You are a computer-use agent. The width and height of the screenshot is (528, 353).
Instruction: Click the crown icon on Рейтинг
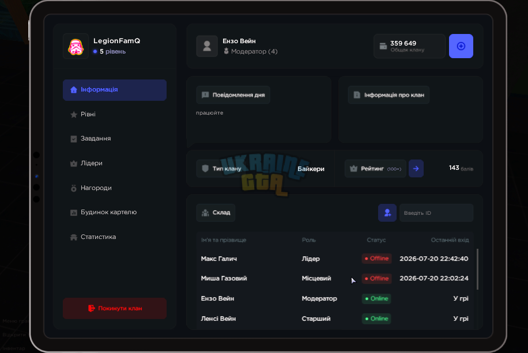(x=353, y=169)
